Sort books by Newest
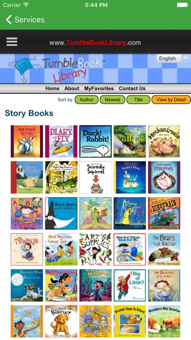This screenshot has width=191, height=340. coord(112,100)
